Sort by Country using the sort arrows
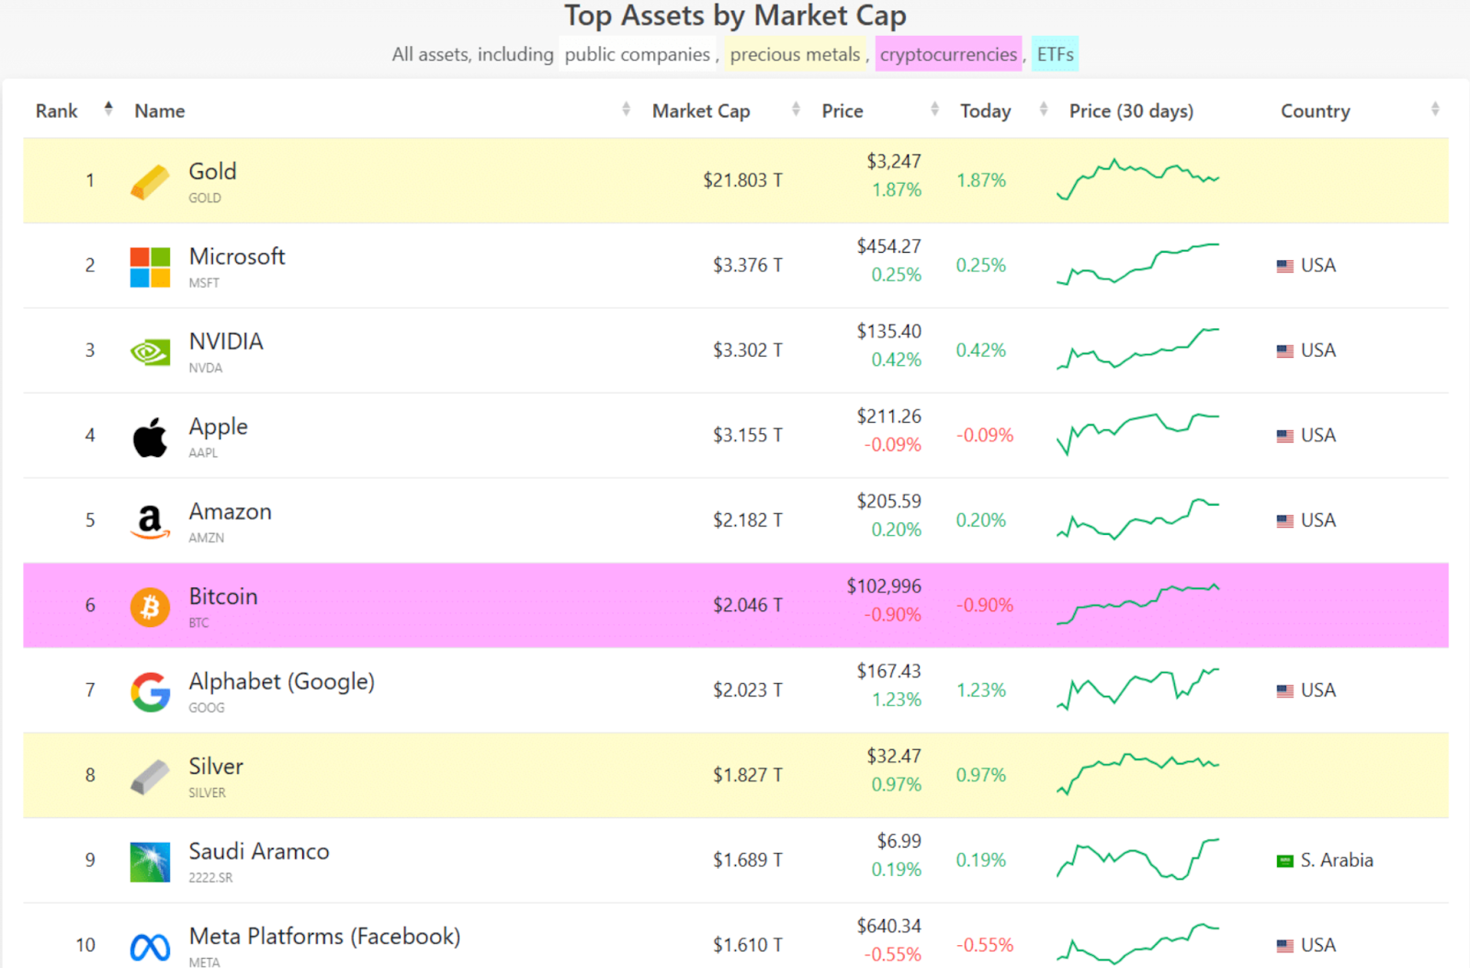Screen dimensions: 1470x968 [x=1434, y=109]
